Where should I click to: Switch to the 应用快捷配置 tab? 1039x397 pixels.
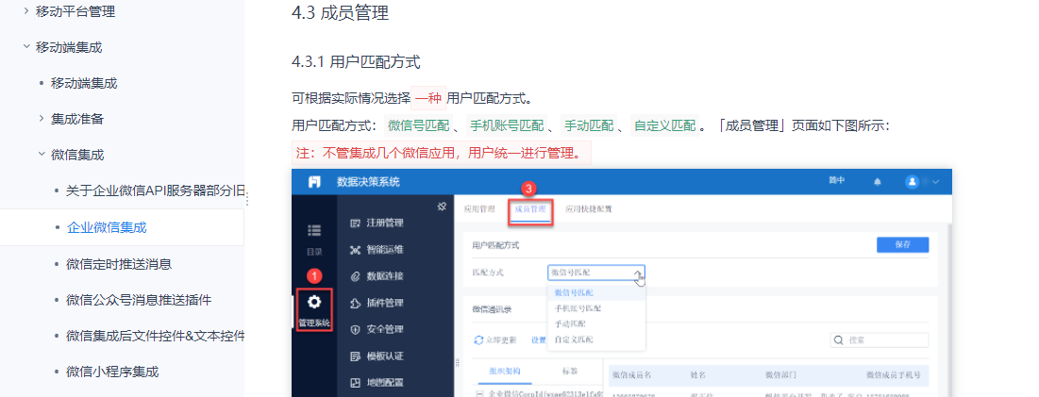[589, 209]
